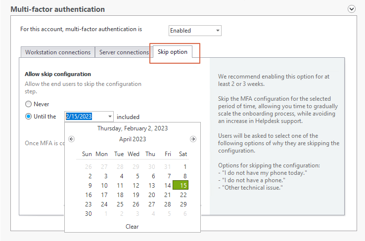Pick April 8 on the calendar
365x241 pixels.
pos(184,176)
